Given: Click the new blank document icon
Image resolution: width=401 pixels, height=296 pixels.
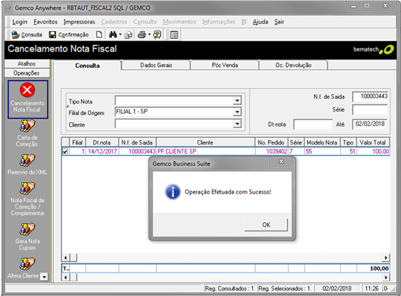Looking at the screenshot, I should coord(99,35).
